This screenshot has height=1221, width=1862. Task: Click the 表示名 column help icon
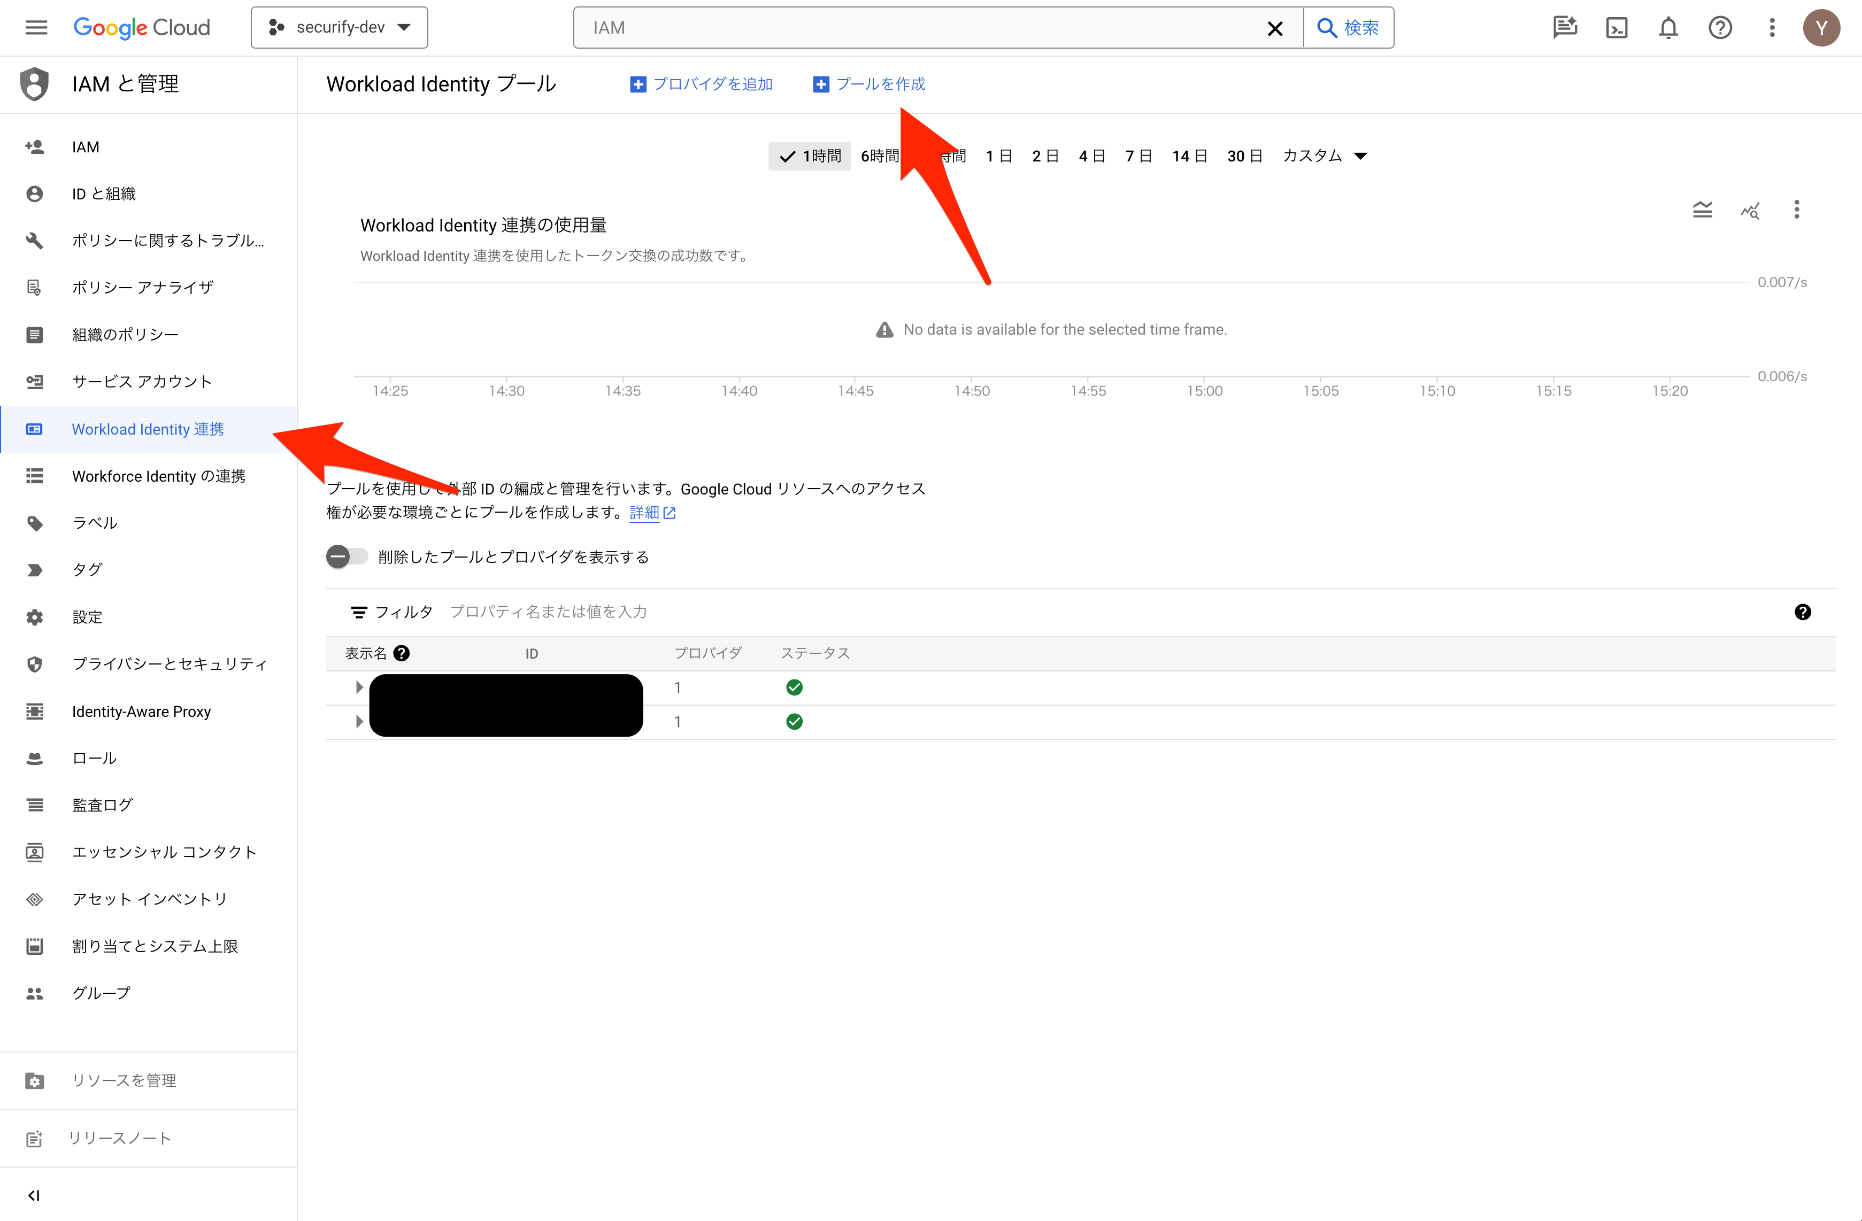click(402, 654)
